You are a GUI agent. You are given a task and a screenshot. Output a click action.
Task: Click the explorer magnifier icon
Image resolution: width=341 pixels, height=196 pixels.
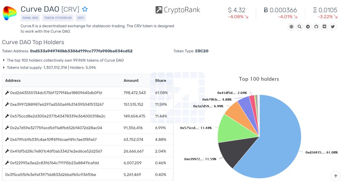click(x=299, y=27)
